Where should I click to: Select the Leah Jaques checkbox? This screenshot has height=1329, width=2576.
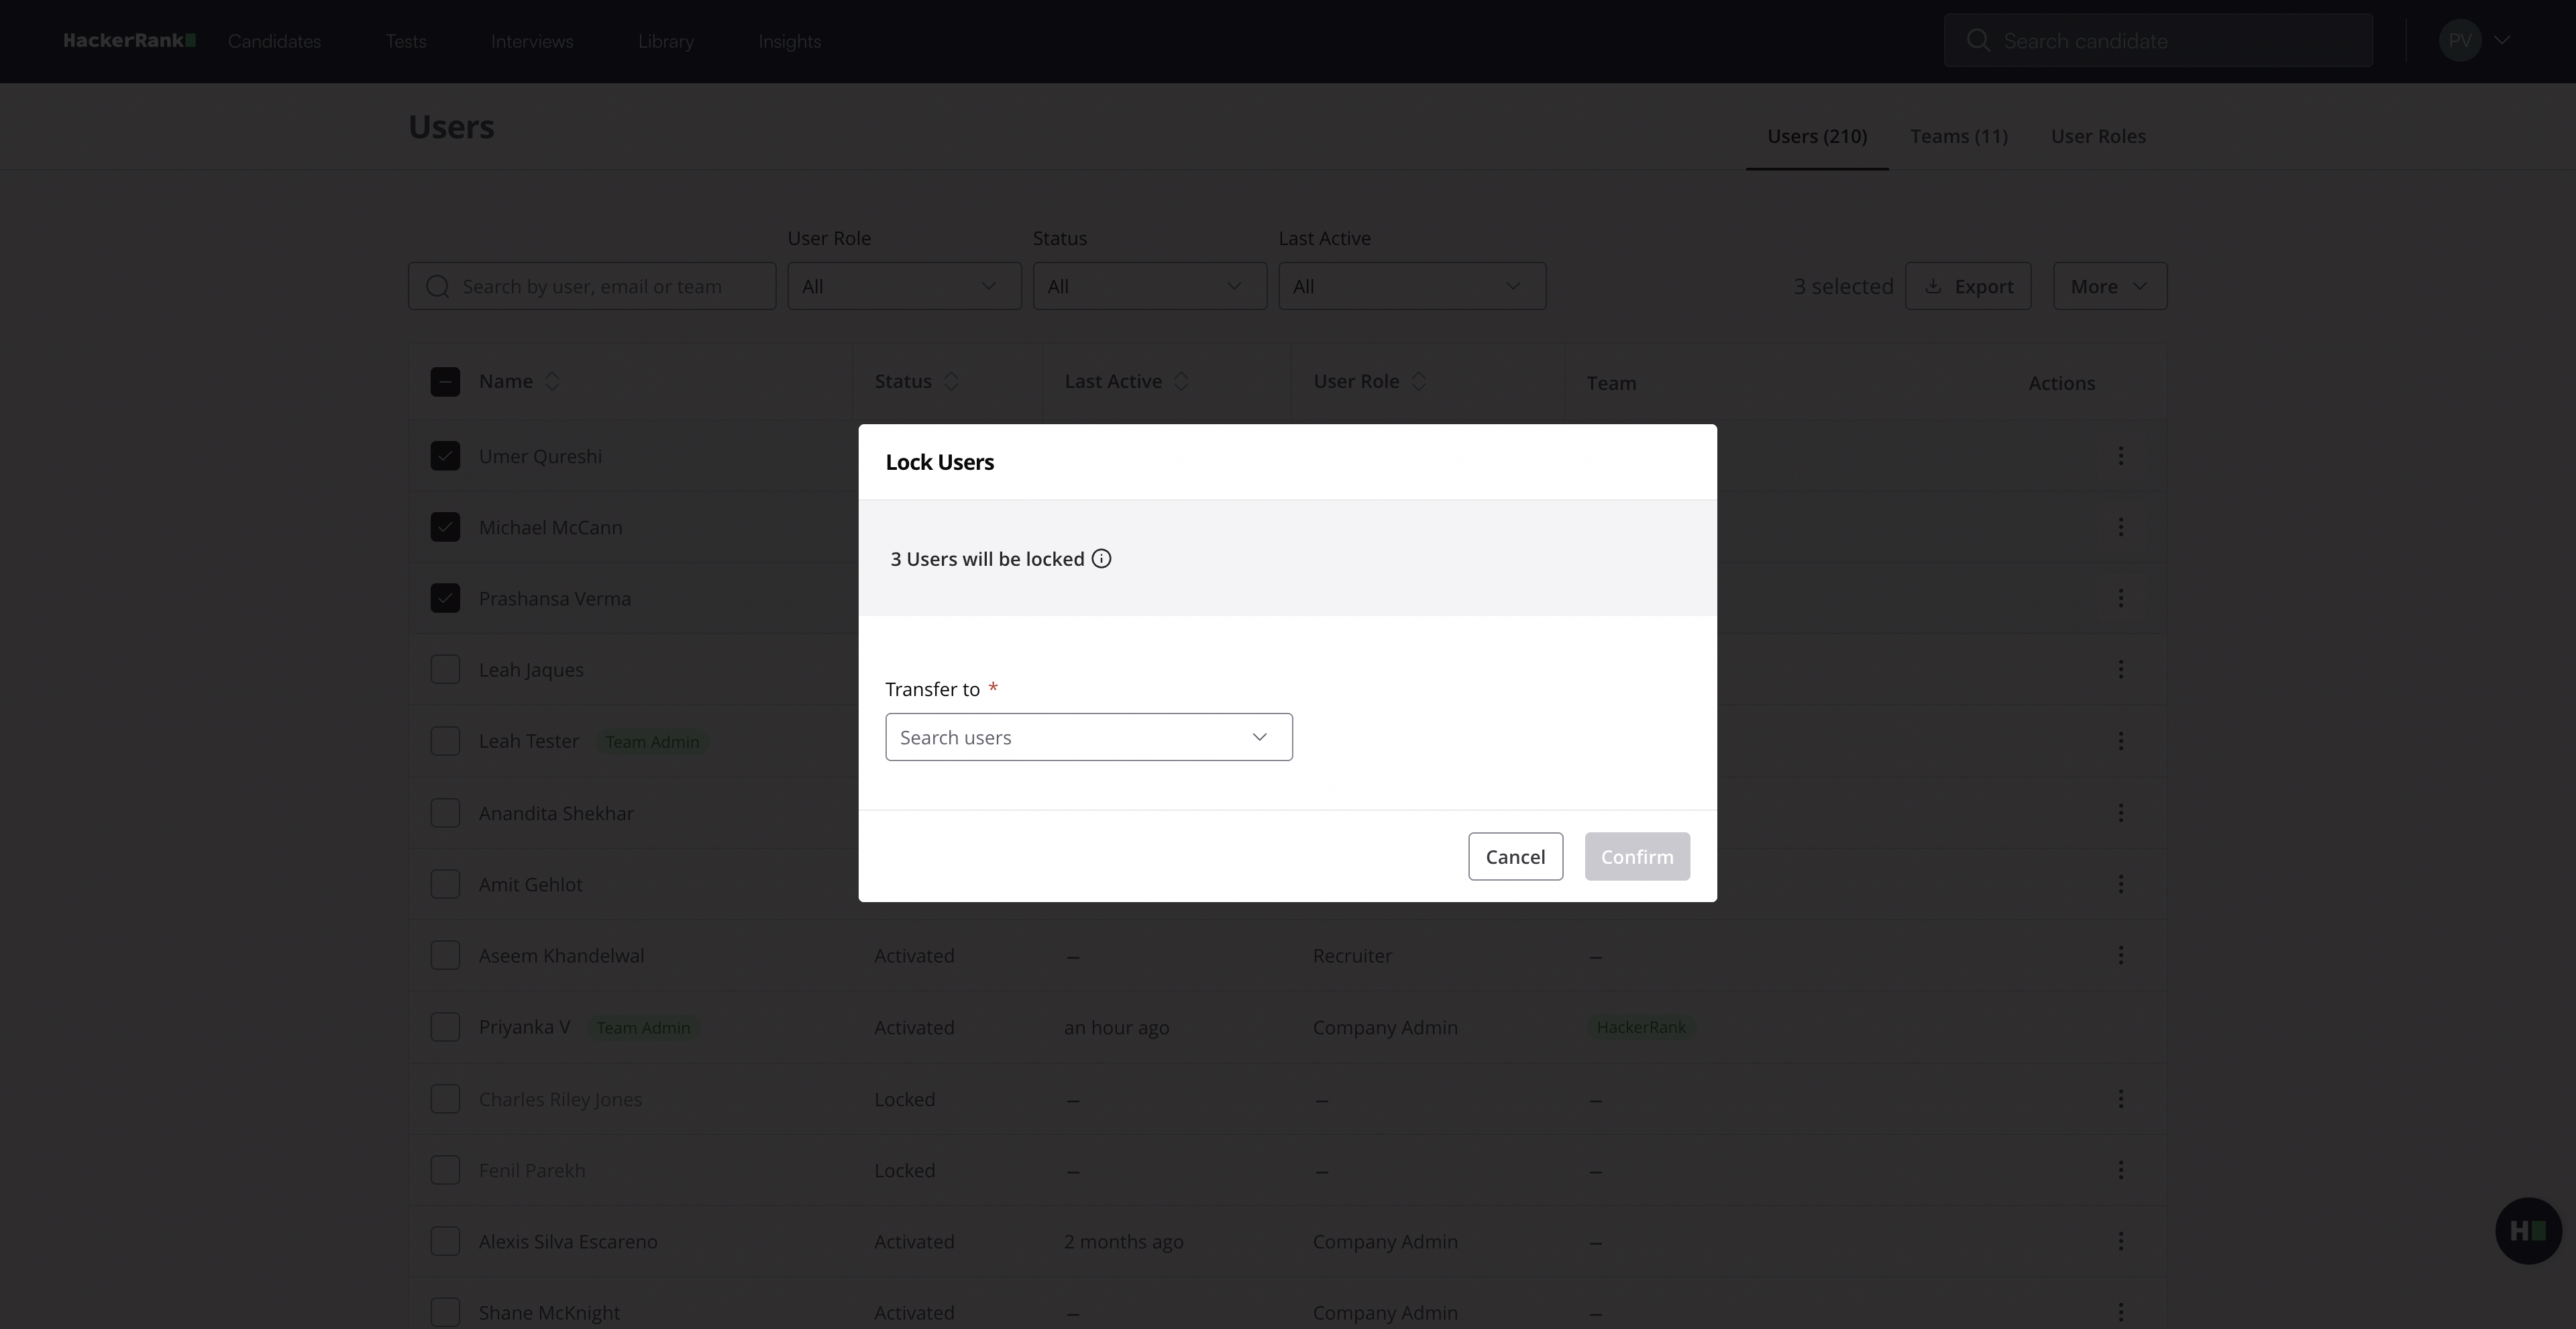point(445,669)
